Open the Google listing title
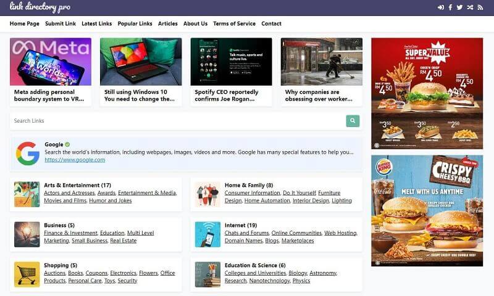Image resolution: width=494 pixels, height=296 pixels. pos(54,144)
